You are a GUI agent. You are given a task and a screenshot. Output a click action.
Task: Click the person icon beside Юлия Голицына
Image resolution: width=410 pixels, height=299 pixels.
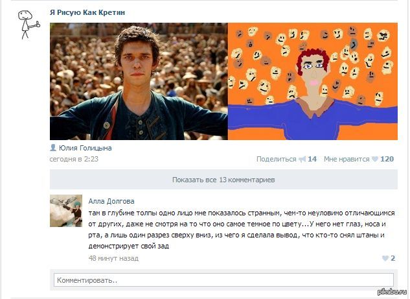click(x=53, y=148)
